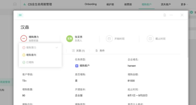Open the 附件 tab
The image size is (196, 105).
[x=100, y=51]
